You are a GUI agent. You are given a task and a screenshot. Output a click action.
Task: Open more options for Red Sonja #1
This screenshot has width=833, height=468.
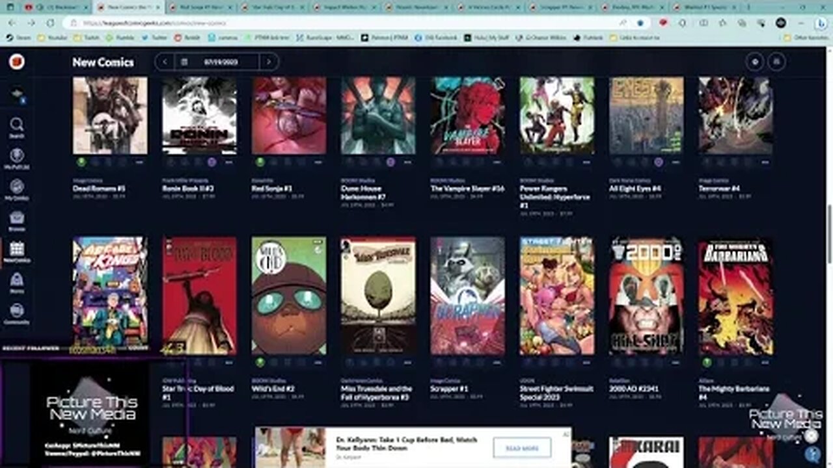coord(318,162)
